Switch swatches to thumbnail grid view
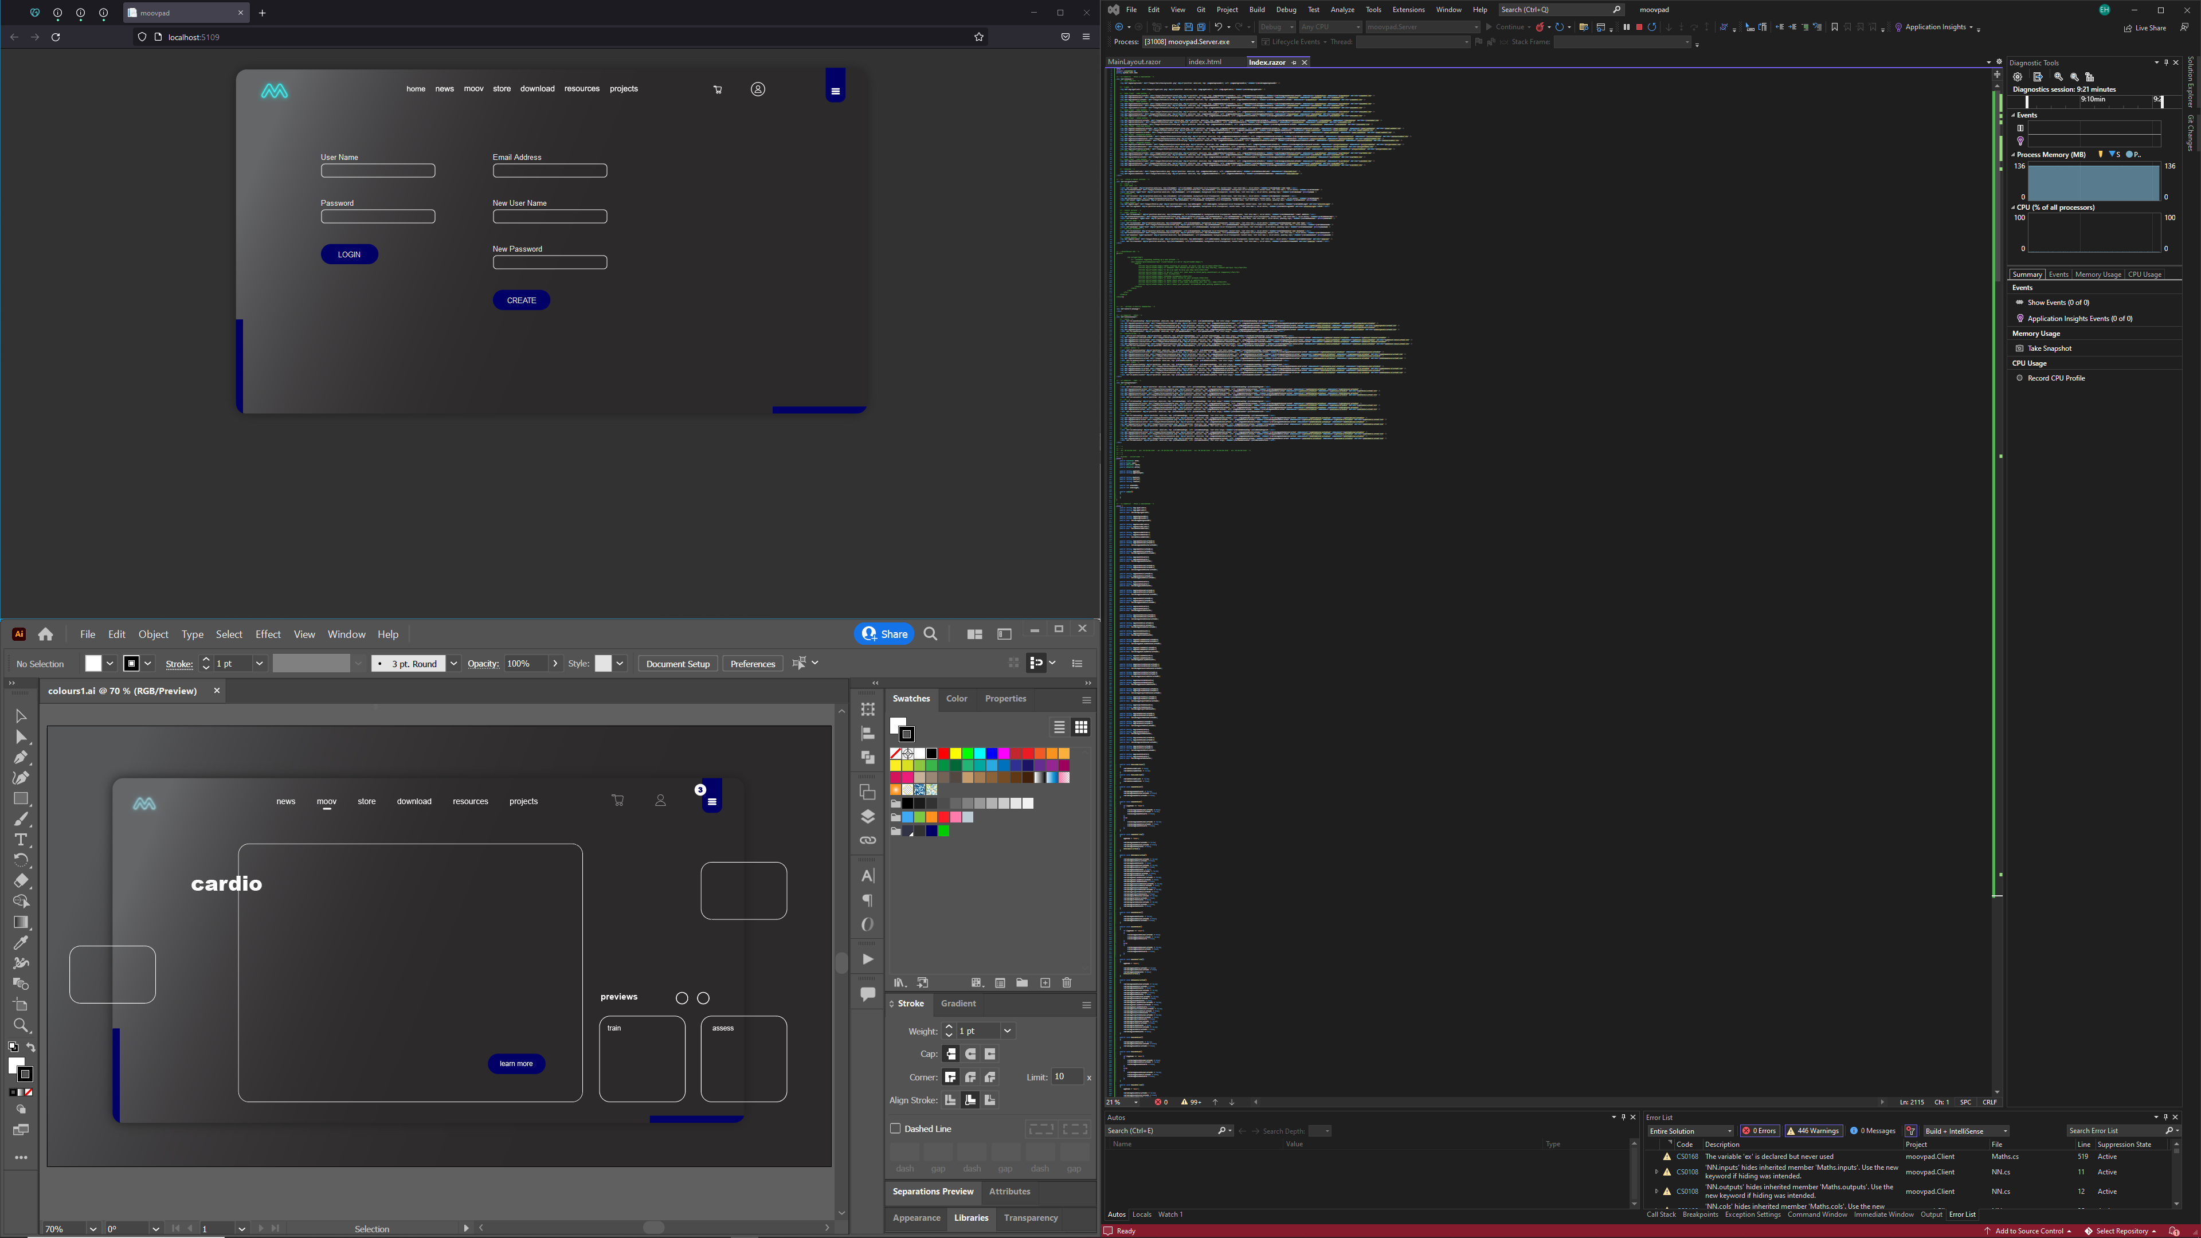Screen dimensions: 2201x1238 (1081, 727)
